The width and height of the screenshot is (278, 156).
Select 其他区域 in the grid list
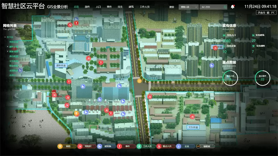14,42
